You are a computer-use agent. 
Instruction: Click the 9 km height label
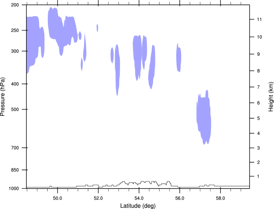pos(259,54)
